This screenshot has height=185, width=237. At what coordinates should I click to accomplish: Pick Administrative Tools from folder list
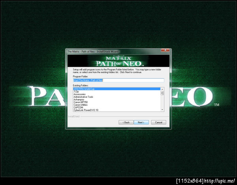[117, 97]
